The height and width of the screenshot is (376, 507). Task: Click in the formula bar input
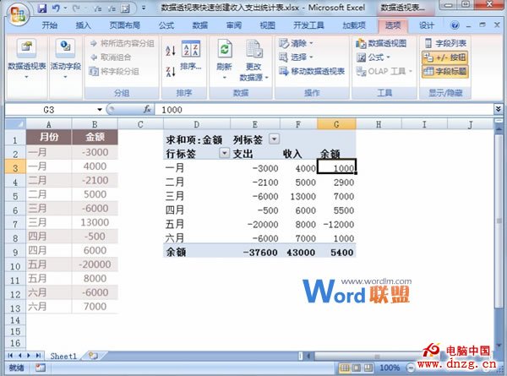324,110
